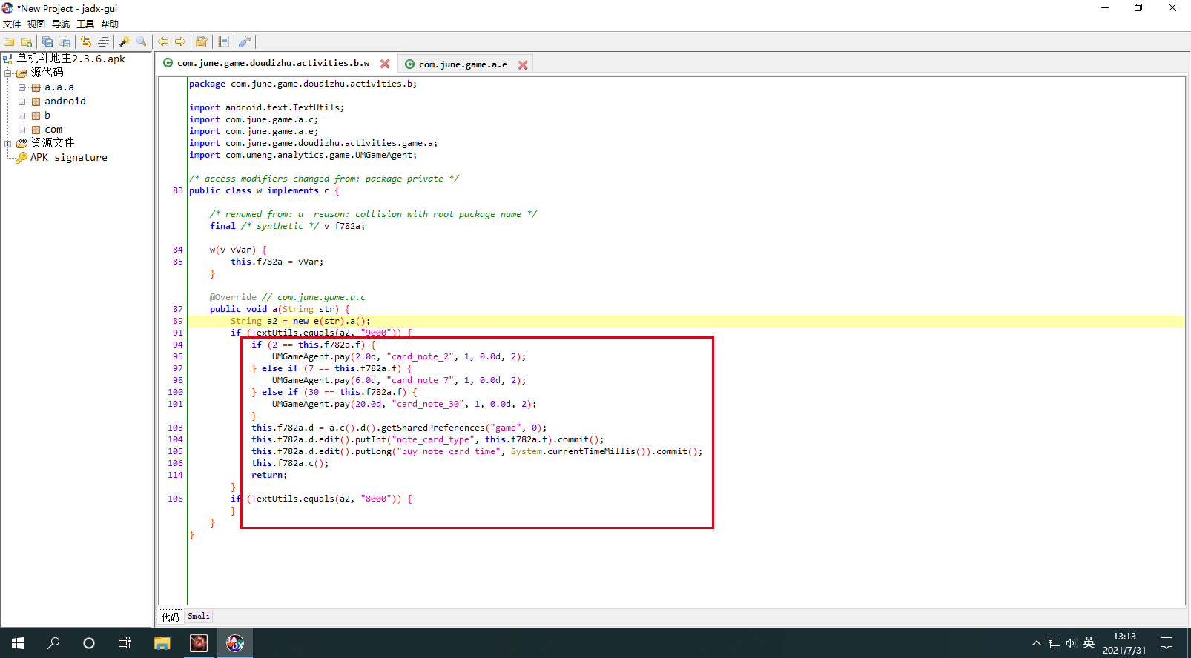
Task: Open Windows search from the taskbar
Action: (x=53, y=643)
